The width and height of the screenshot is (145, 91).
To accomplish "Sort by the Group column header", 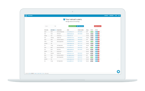I will coord(87,30).
